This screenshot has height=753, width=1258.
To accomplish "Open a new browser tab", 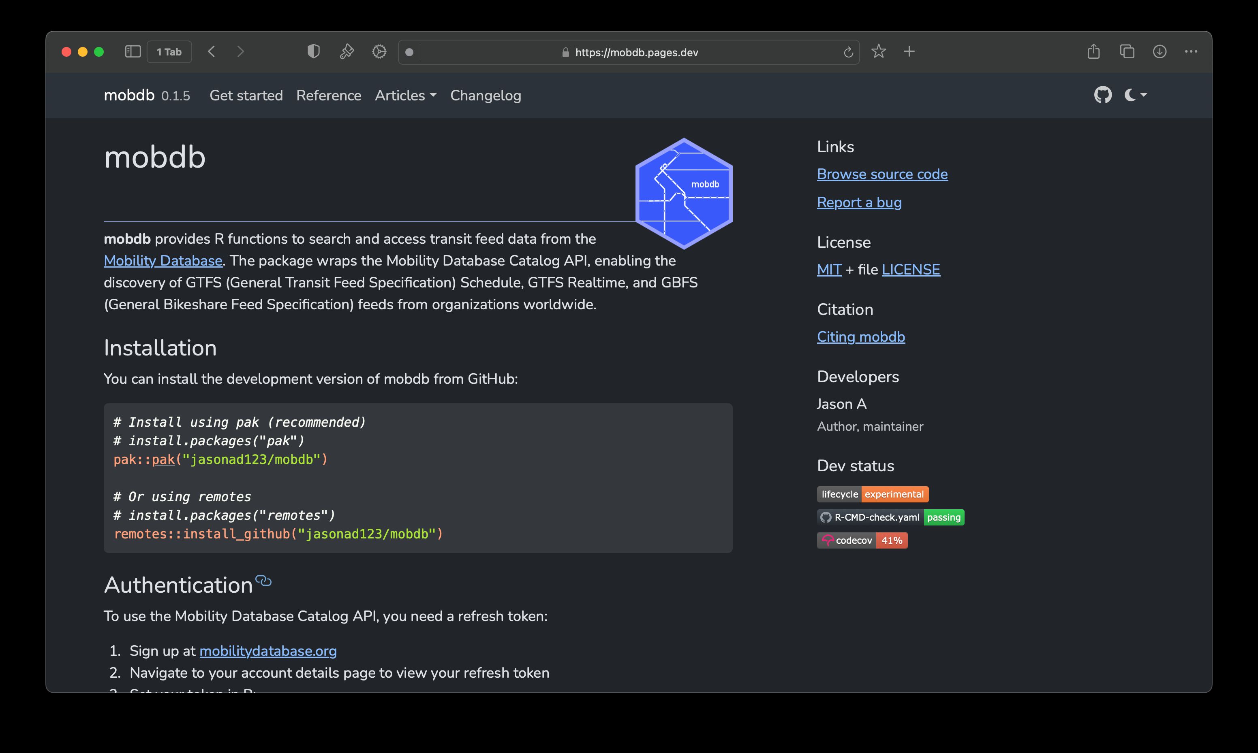I will pyautogui.click(x=909, y=51).
